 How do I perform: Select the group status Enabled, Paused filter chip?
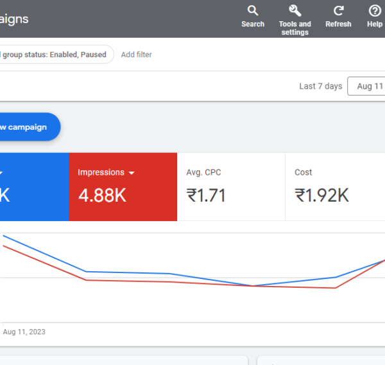coord(56,55)
